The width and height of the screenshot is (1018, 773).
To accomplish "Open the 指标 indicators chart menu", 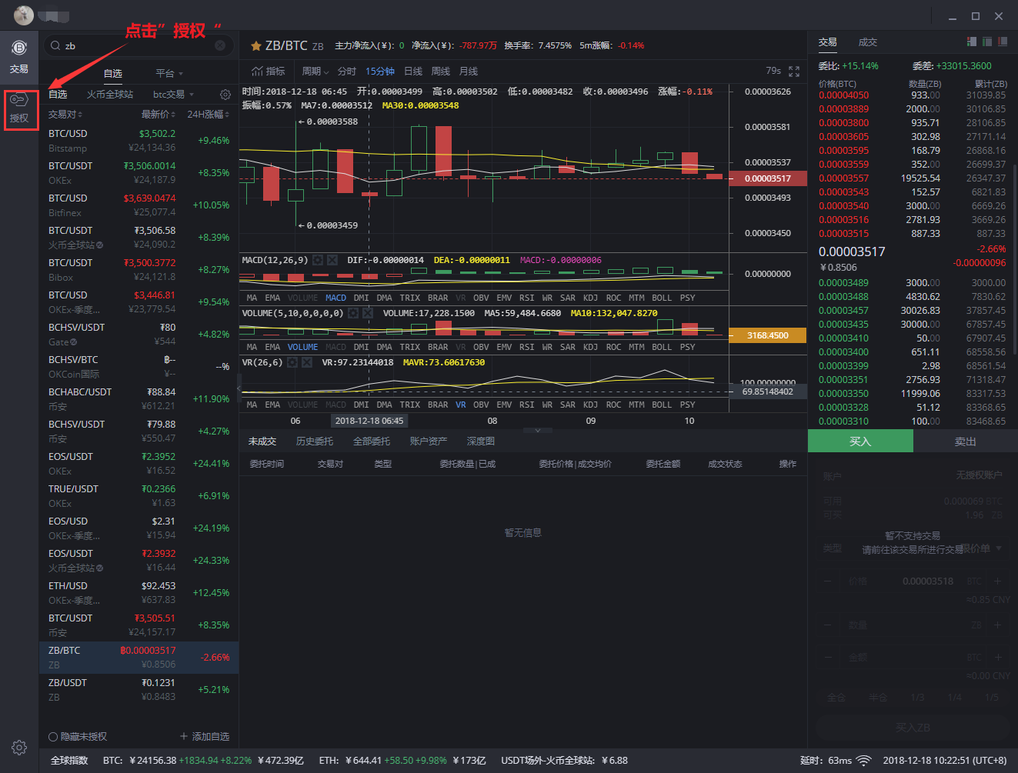I will [269, 72].
